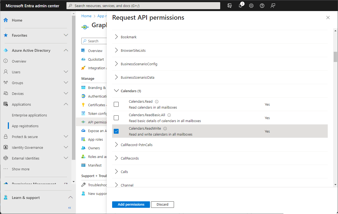Open App roles in app menu
Viewport: 338px width, 214px height.
pyautogui.click(x=95, y=139)
